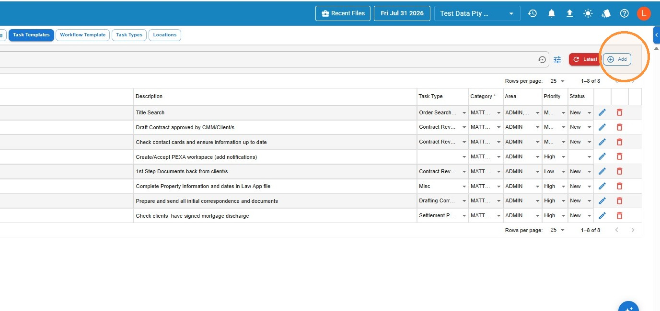Screen dimensions: 660x311
Task: Edit the Title Search row
Action: tap(602, 112)
